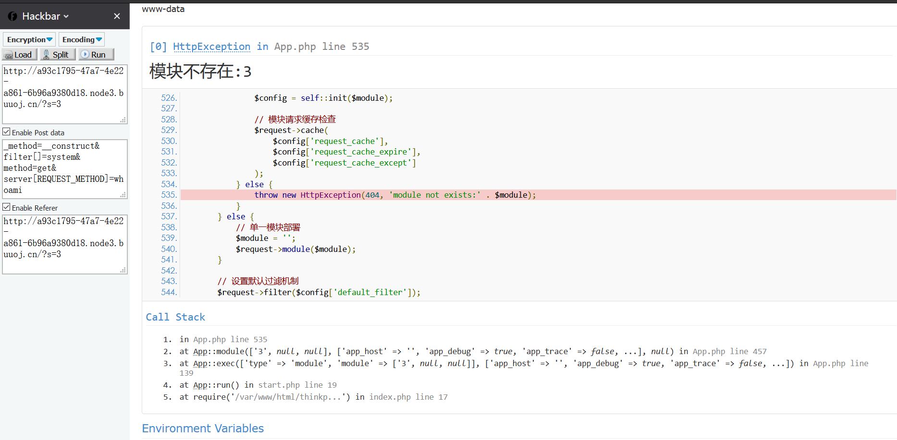Click the '$request->cache(' code line
Image resolution: width=897 pixels, height=440 pixels.
coord(291,130)
